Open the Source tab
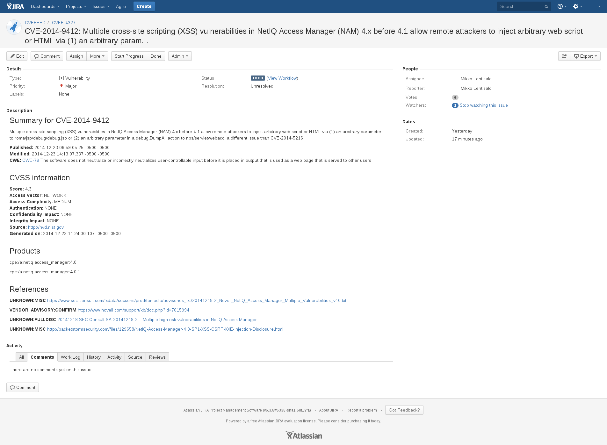Image resolution: width=607 pixels, height=445 pixels. (x=135, y=357)
